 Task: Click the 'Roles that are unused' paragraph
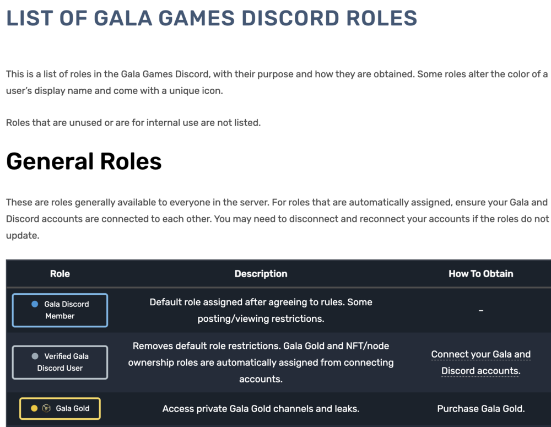[133, 123]
